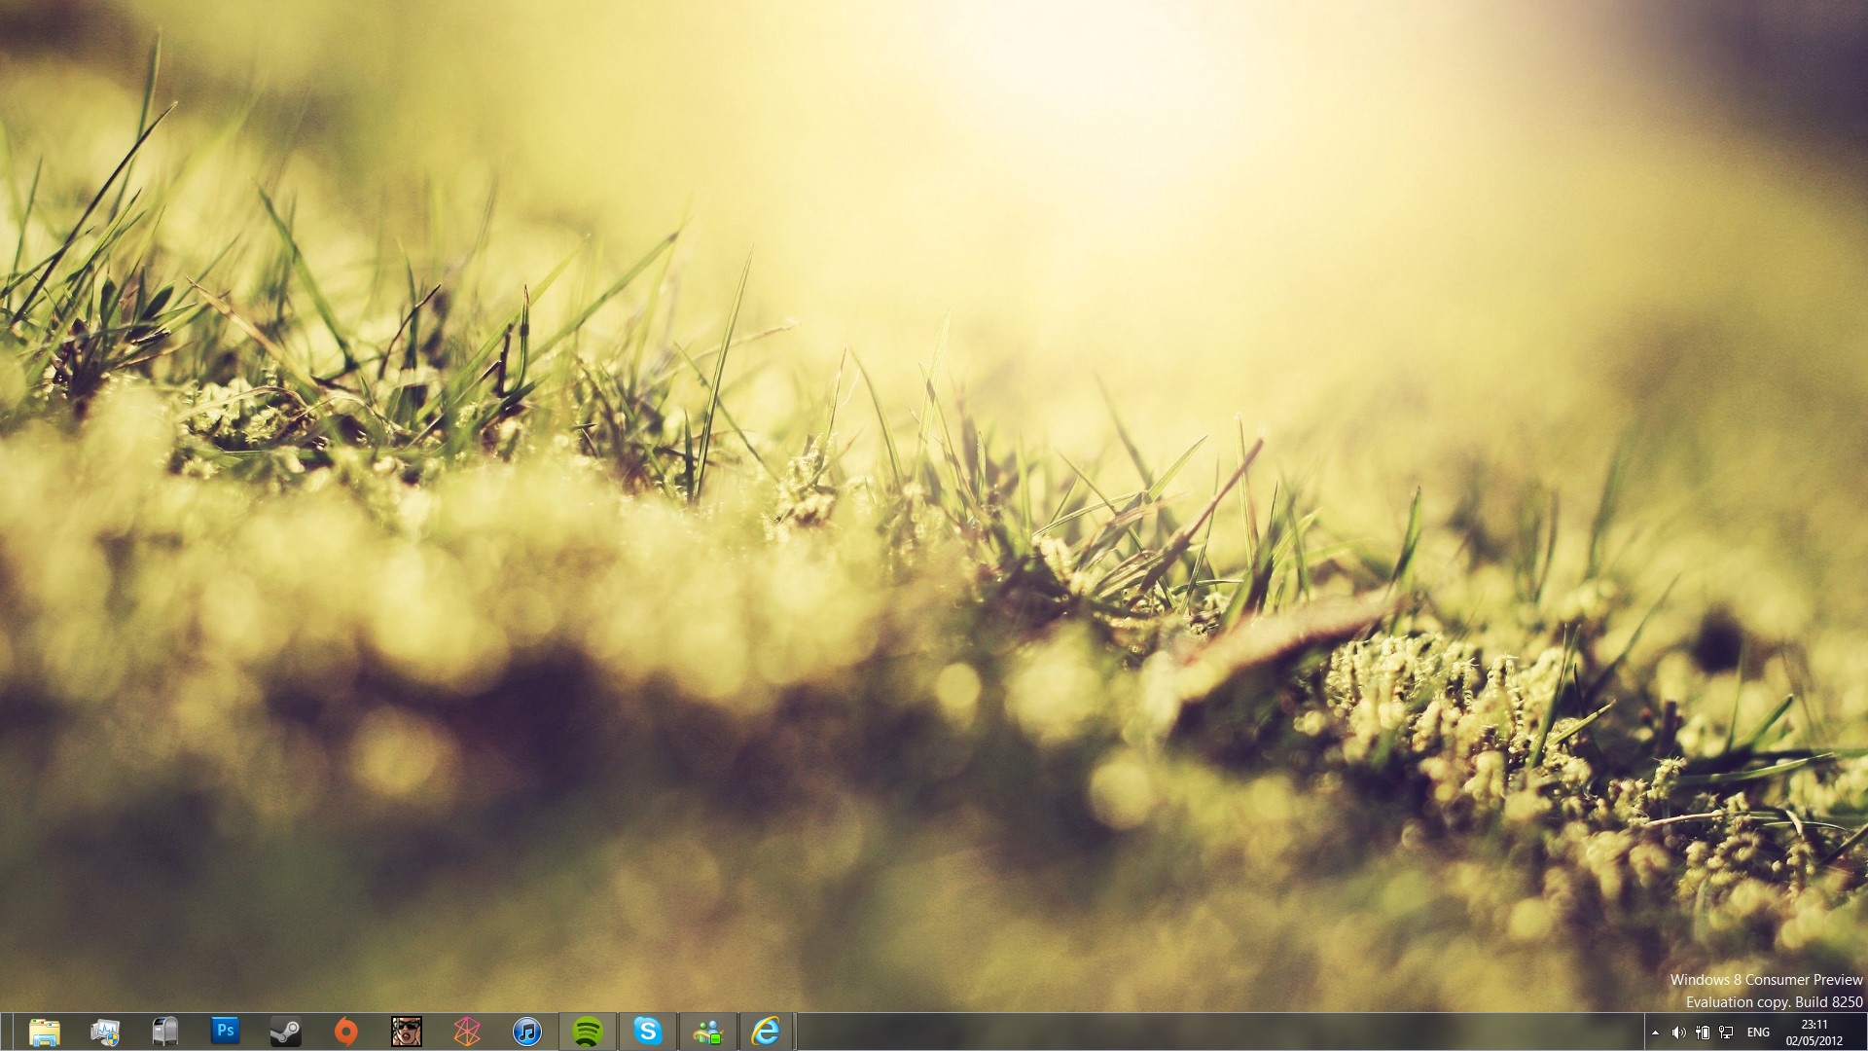This screenshot has height=1051, width=1868.
Task: Open the GTA San Andreas taskbar icon
Action: click(407, 1032)
